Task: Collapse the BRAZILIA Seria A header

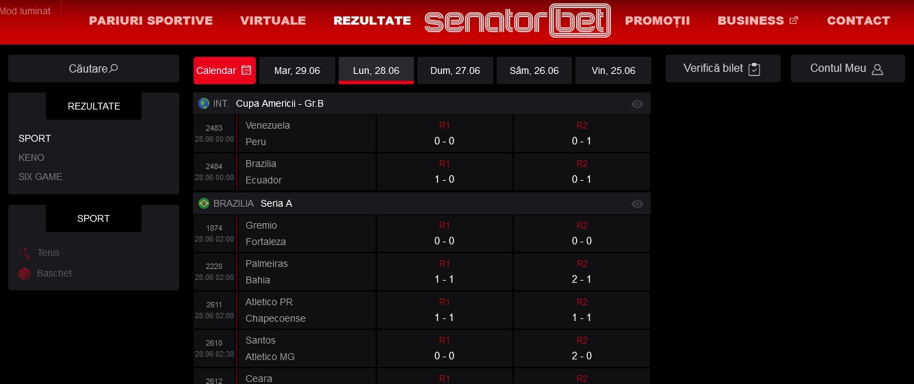Action: [x=421, y=203]
